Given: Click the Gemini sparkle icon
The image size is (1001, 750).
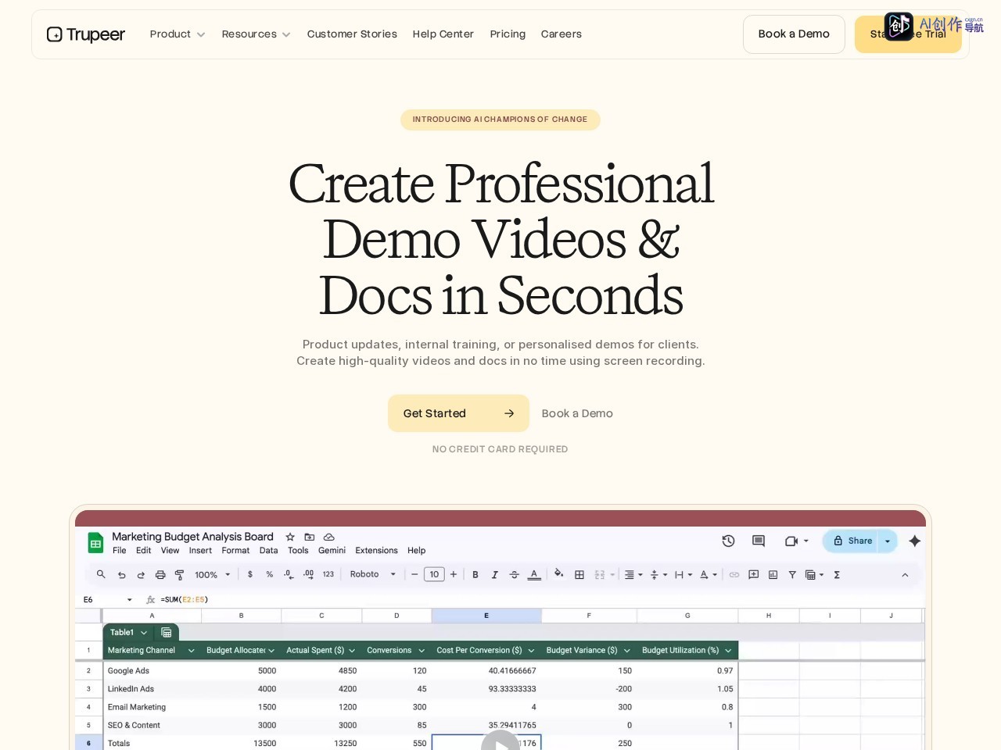Looking at the screenshot, I should tap(915, 541).
